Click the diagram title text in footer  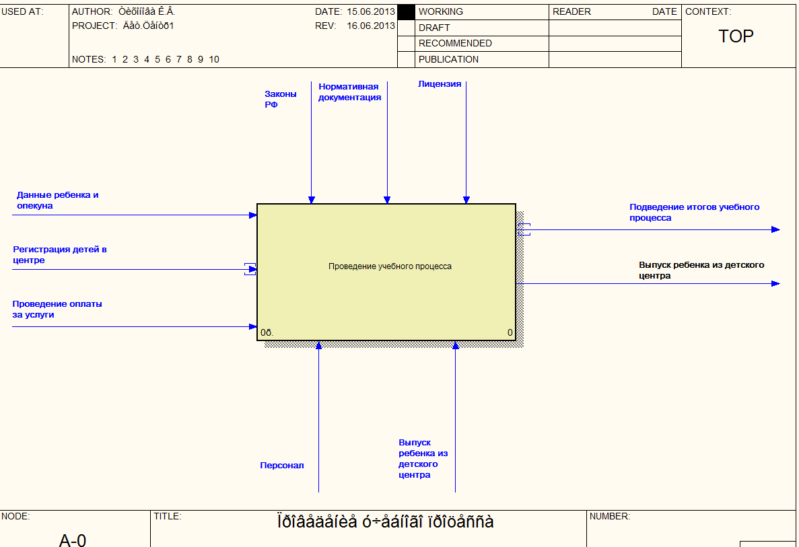point(385,522)
